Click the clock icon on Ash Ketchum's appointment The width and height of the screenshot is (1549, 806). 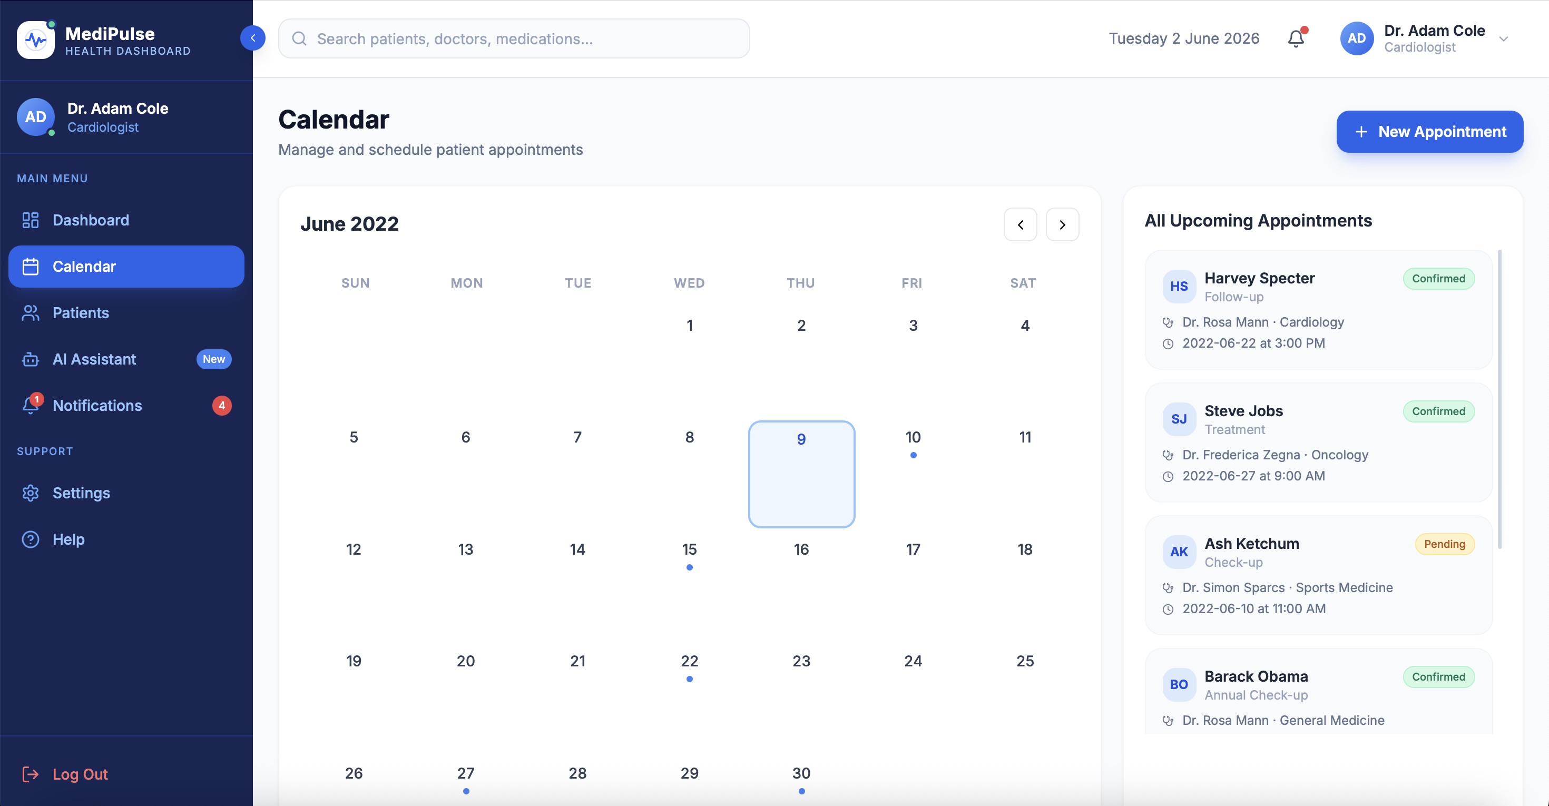1168,610
